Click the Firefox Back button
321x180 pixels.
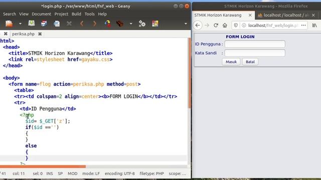(198, 25)
